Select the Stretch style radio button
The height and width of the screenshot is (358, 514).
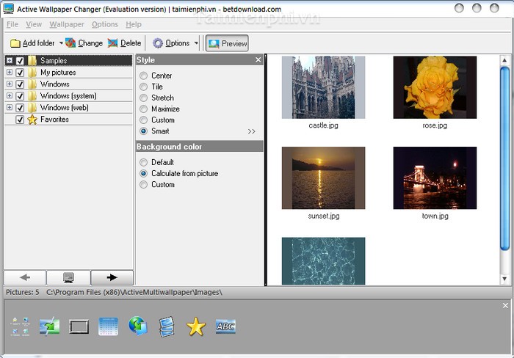(144, 98)
